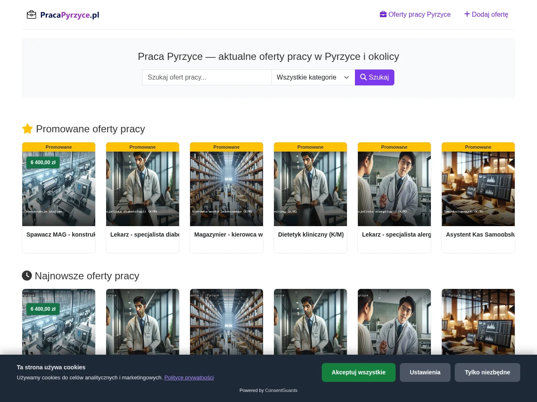Viewport: 537px width, 402px height.
Task: Click Promowane label above Asystent Kas card
Action: coord(478,147)
